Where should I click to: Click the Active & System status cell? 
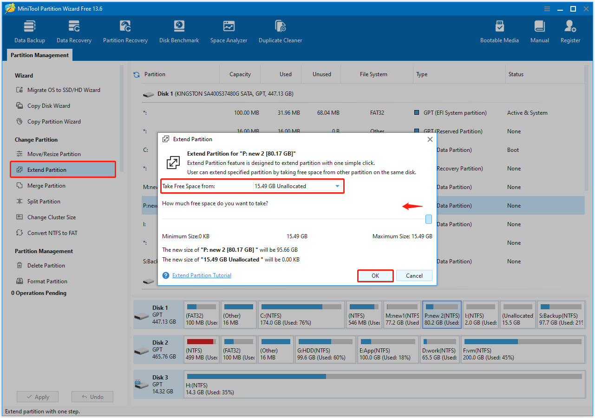pos(527,113)
